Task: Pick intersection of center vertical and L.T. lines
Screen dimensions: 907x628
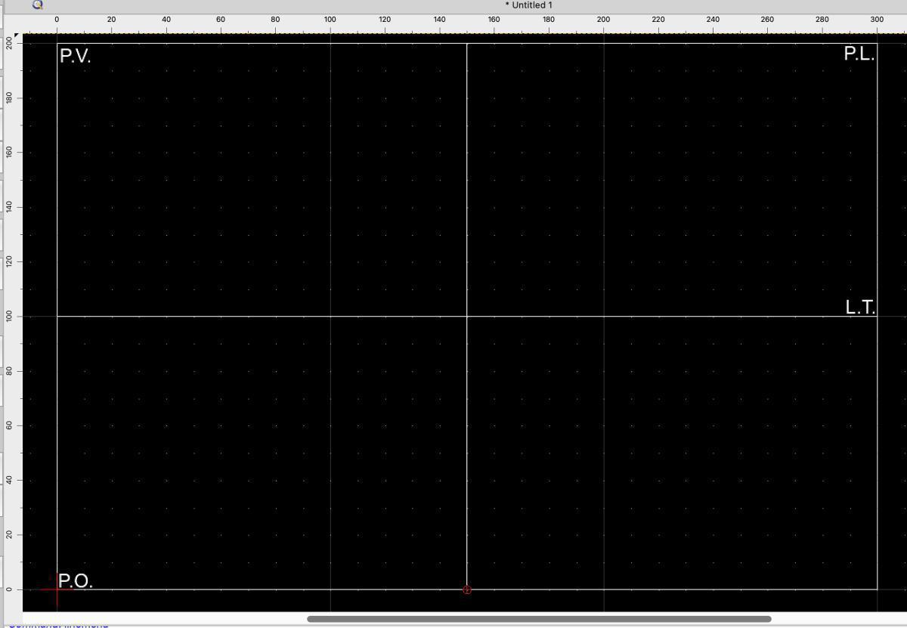Action: click(x=466, y=316)
